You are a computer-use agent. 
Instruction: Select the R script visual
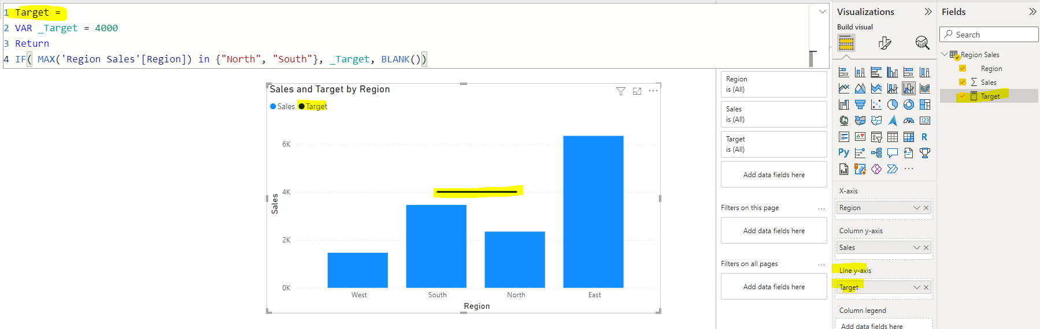tap(925, 137)
